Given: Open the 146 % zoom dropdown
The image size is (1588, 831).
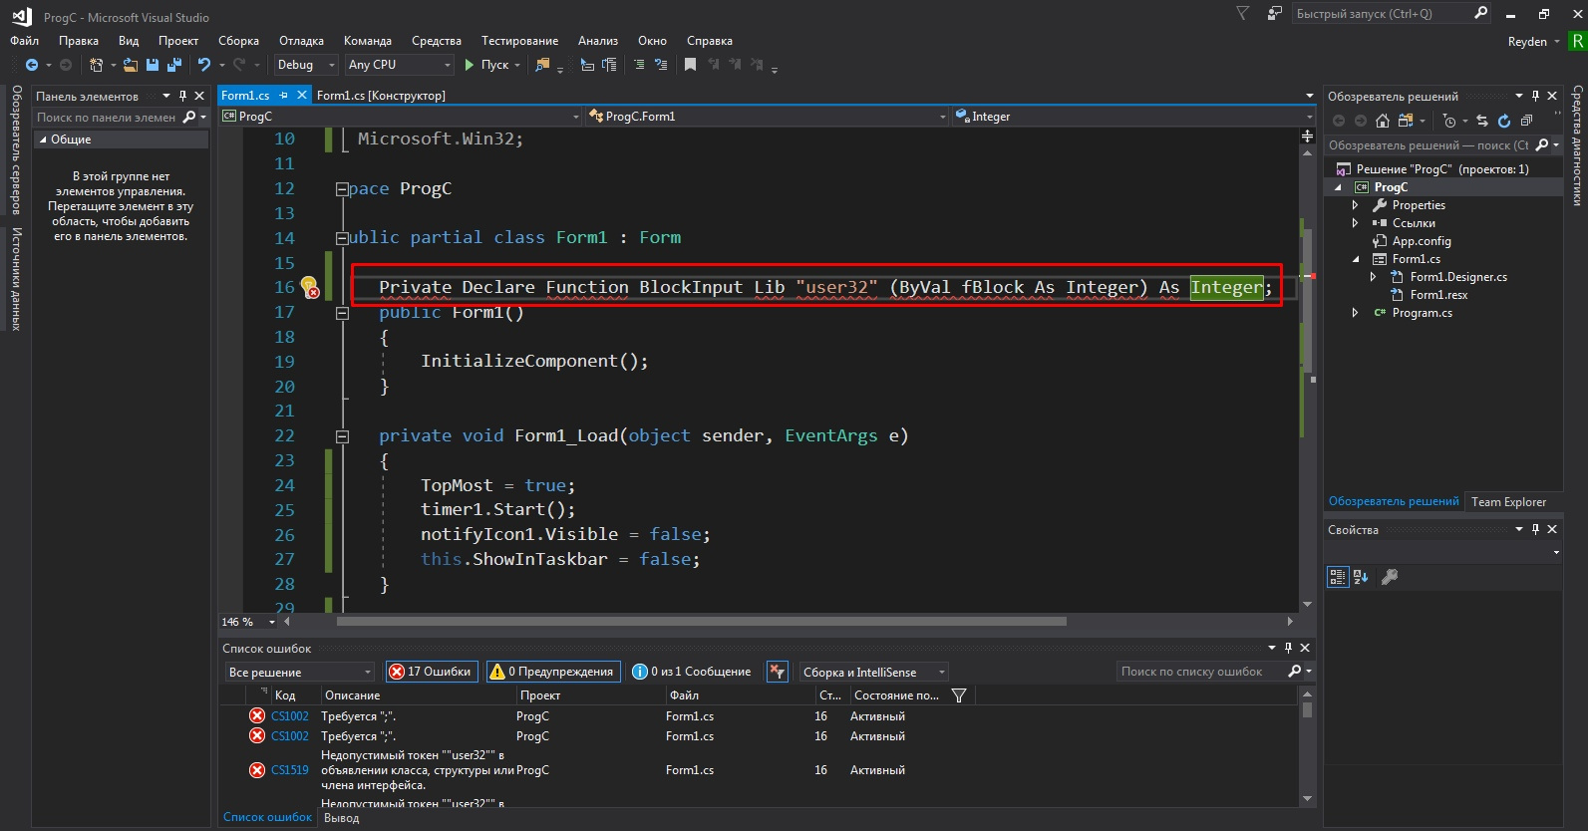Looking at the screenshot, I should [x=248, y=622].
